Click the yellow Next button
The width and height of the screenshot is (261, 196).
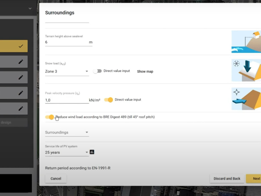tap(255, 179)
